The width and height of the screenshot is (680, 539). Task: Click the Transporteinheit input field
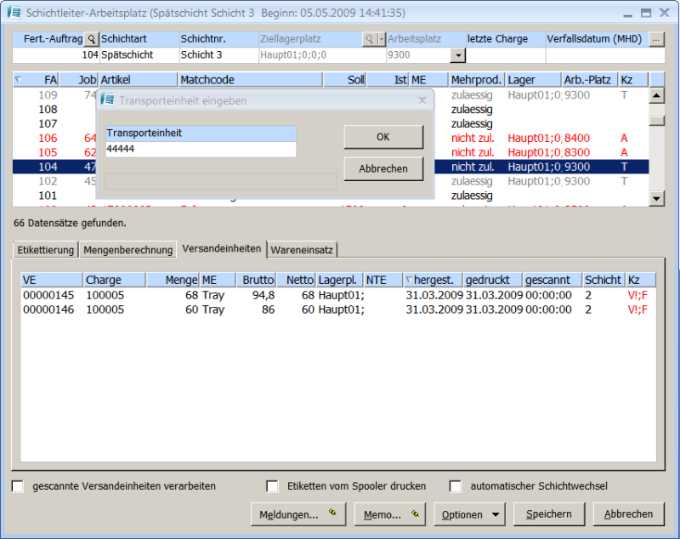201,149
